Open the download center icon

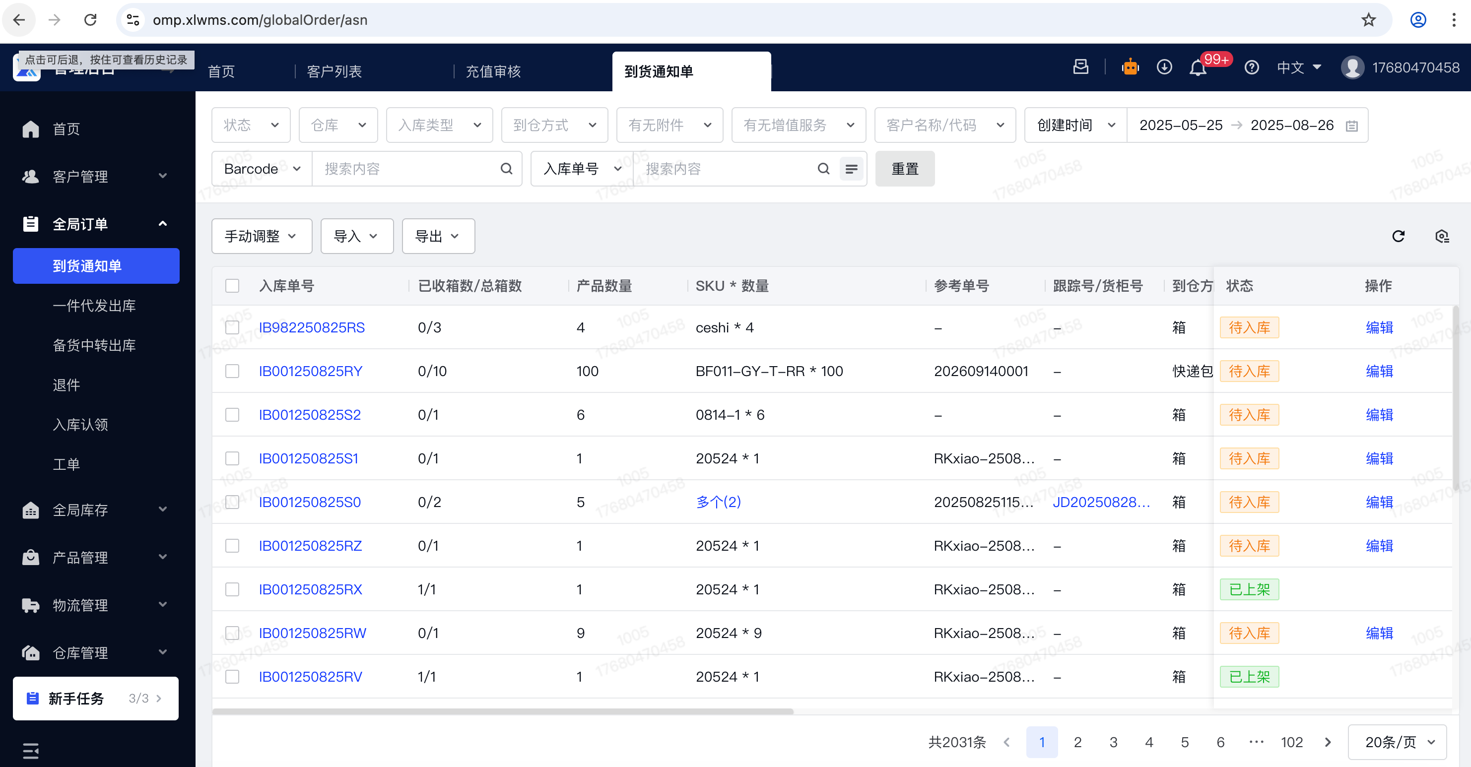(x=1164, y=67)
